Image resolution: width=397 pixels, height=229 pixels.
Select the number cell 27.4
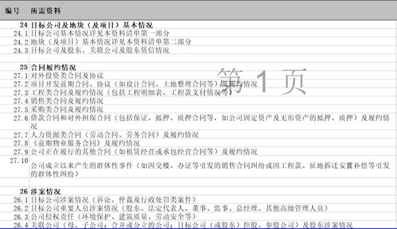[20, 101]
